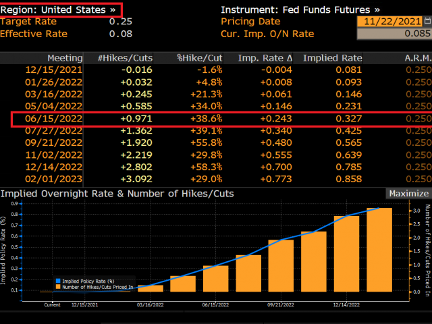Open the calendar icon beside Pricing Date

pyautogui.click(x=426, y=22)
